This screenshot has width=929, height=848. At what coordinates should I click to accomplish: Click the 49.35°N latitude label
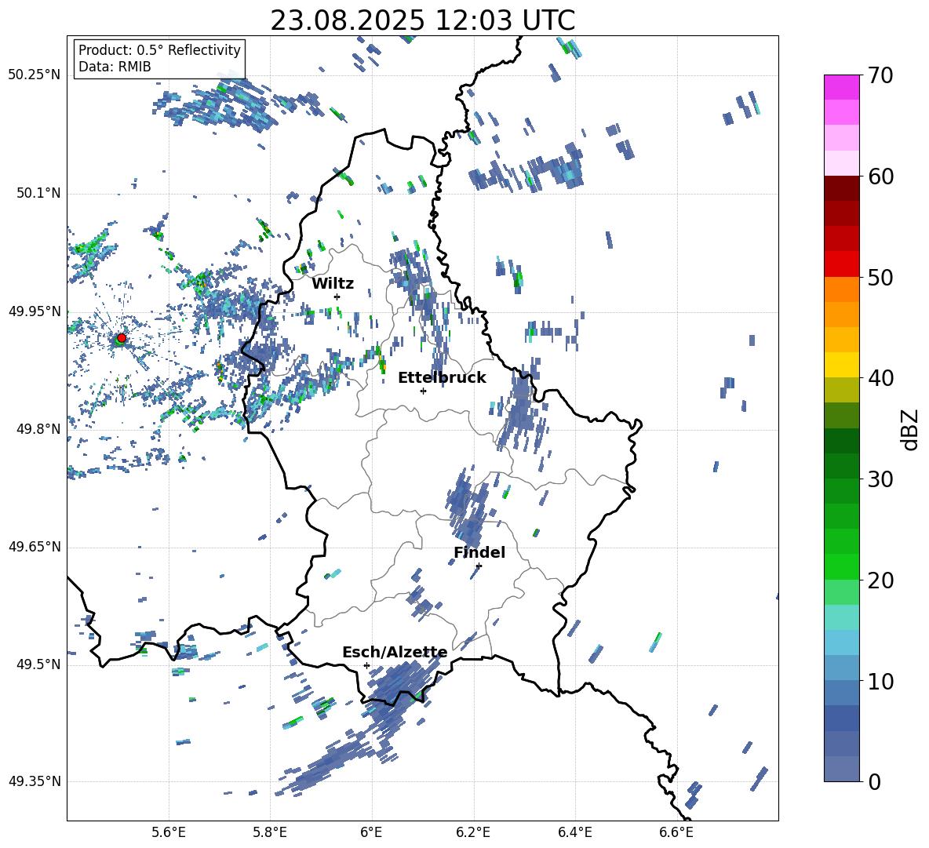pos(35,781)
